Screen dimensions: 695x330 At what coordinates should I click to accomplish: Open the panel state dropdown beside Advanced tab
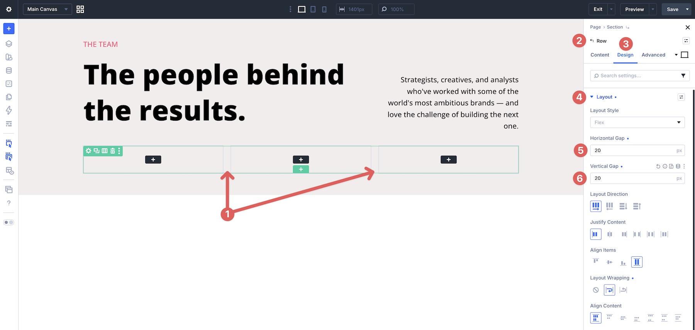tap(676, 55)
